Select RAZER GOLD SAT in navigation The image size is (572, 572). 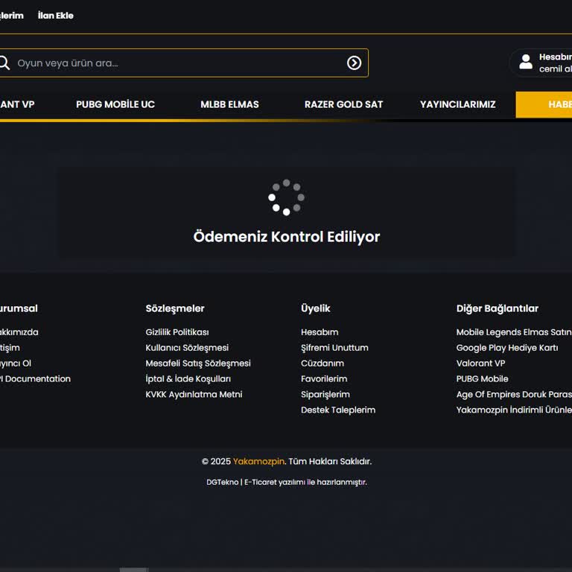pos(343,104)
